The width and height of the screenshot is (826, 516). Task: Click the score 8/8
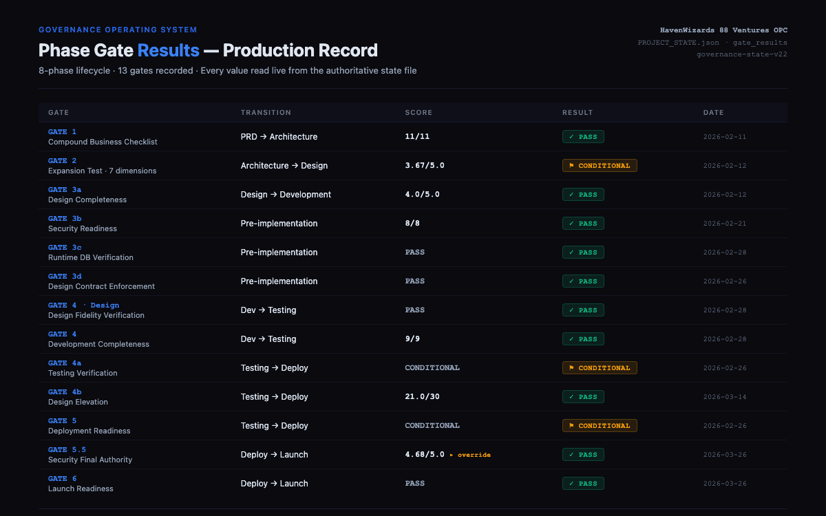[412, 224]
